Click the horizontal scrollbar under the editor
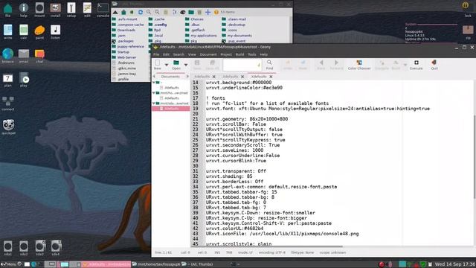 (267, 246)
